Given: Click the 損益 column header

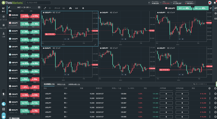Looking at the screenshot, I should pyautogui.click(x=193, y=88).
